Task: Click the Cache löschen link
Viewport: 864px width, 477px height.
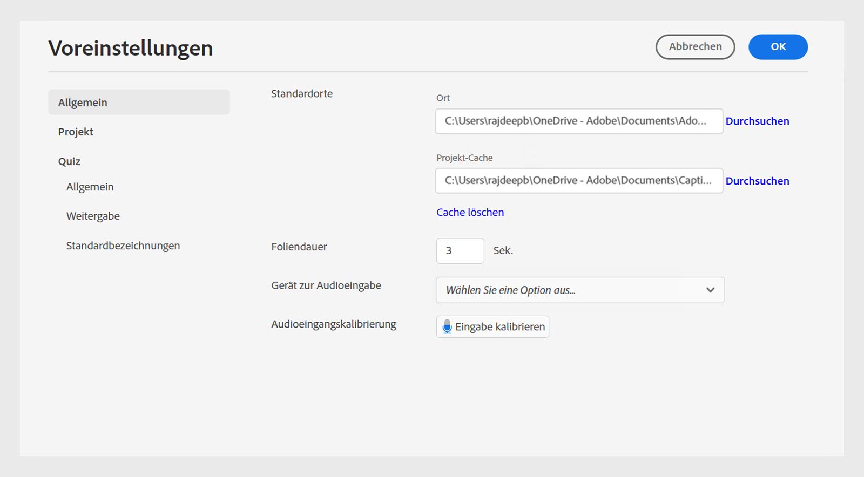Action: tap(470, 213)
